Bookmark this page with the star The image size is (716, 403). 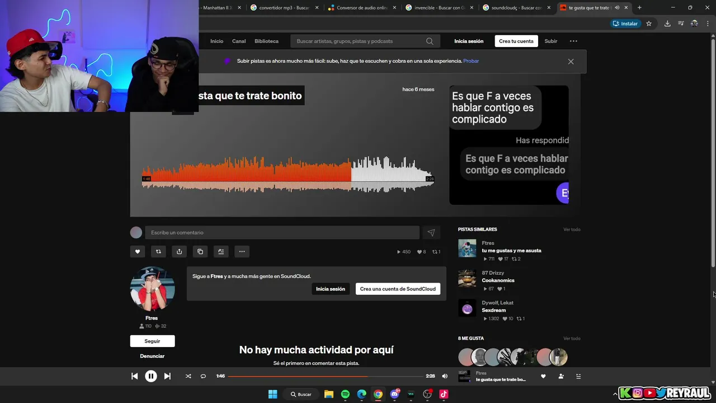[649, 24]
